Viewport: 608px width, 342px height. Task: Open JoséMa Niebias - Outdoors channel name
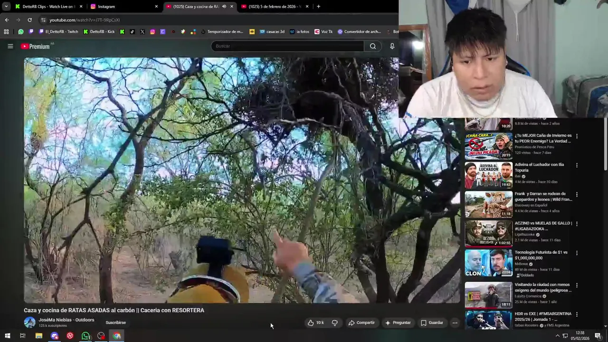(x=66, y=320)
